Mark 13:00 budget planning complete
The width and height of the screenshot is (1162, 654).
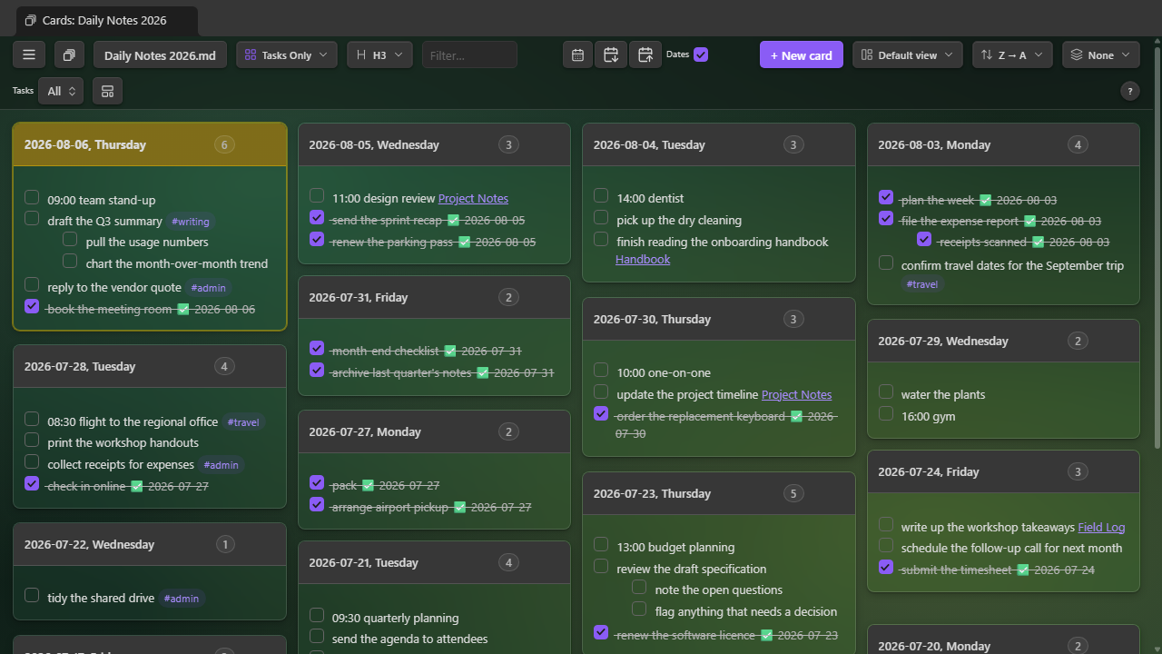601,544
